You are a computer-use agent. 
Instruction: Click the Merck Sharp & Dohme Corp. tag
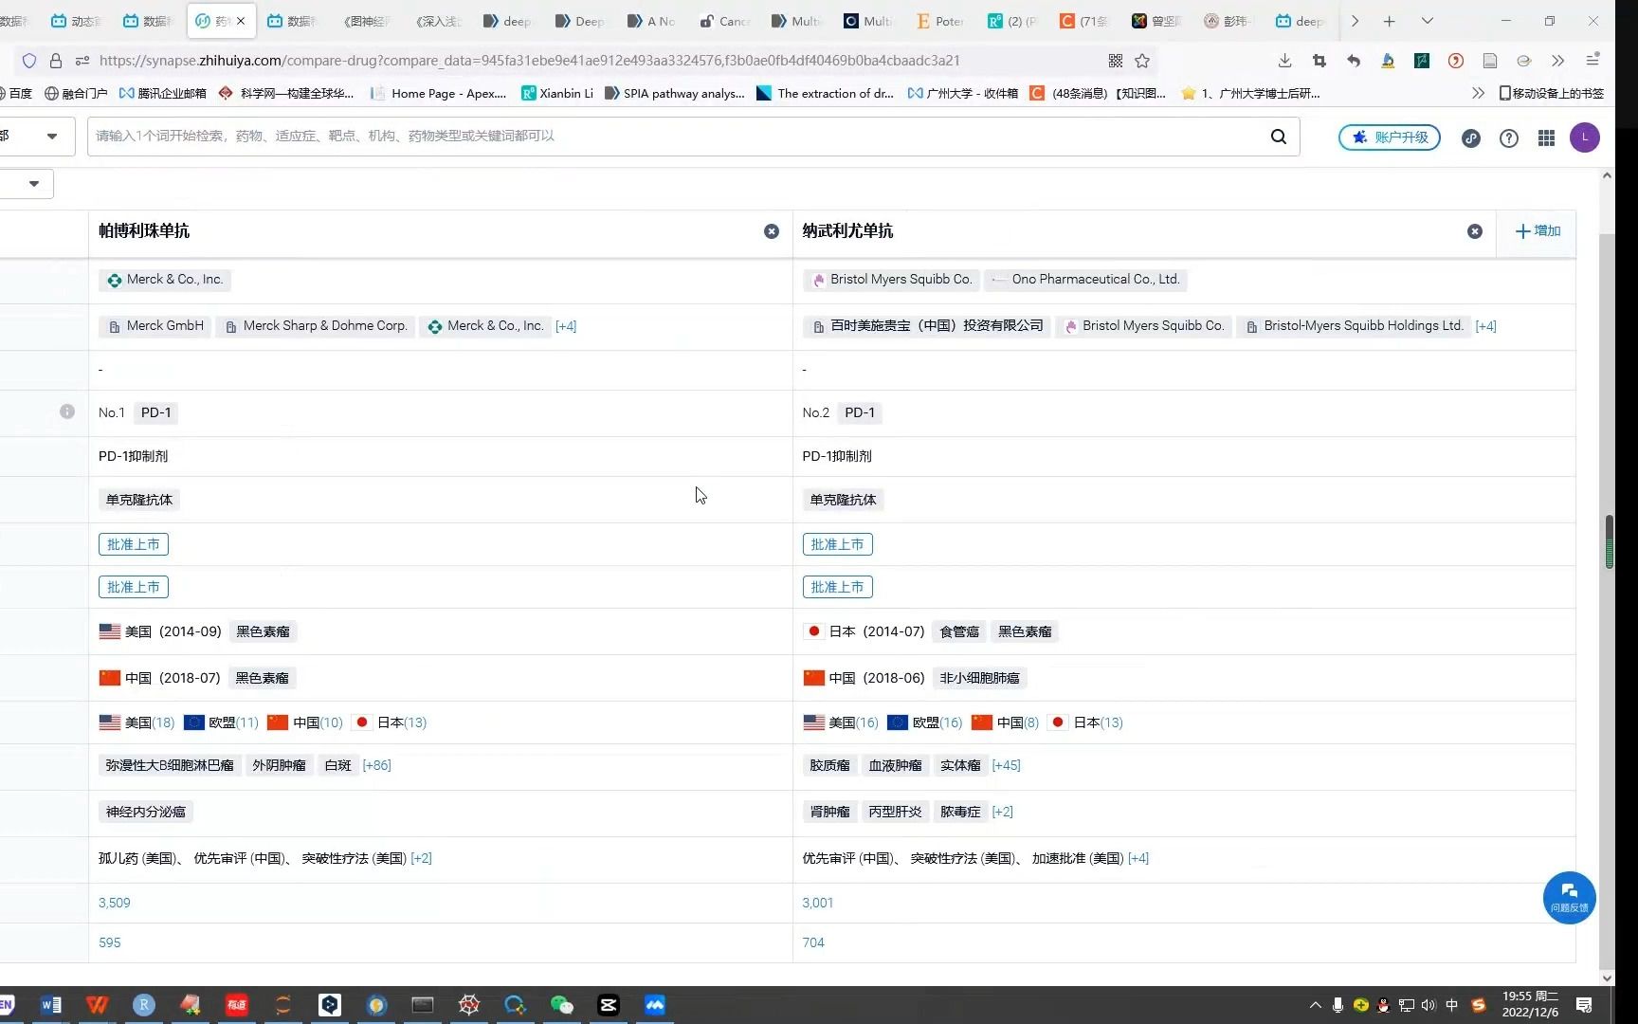[316, 326]
